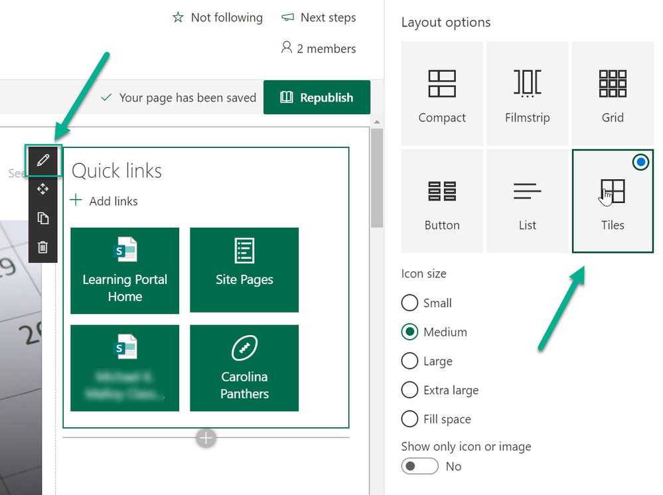
Task: Select Small icon size
Action: [409, 303]
